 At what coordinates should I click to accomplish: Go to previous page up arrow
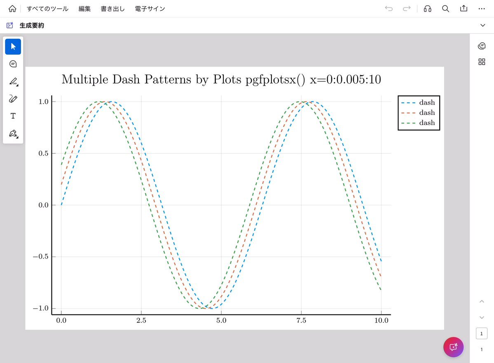coord(481,302)
